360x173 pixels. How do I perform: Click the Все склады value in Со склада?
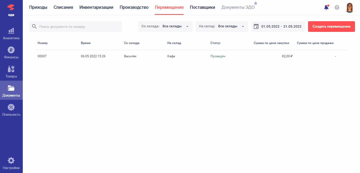click(172, 27)
